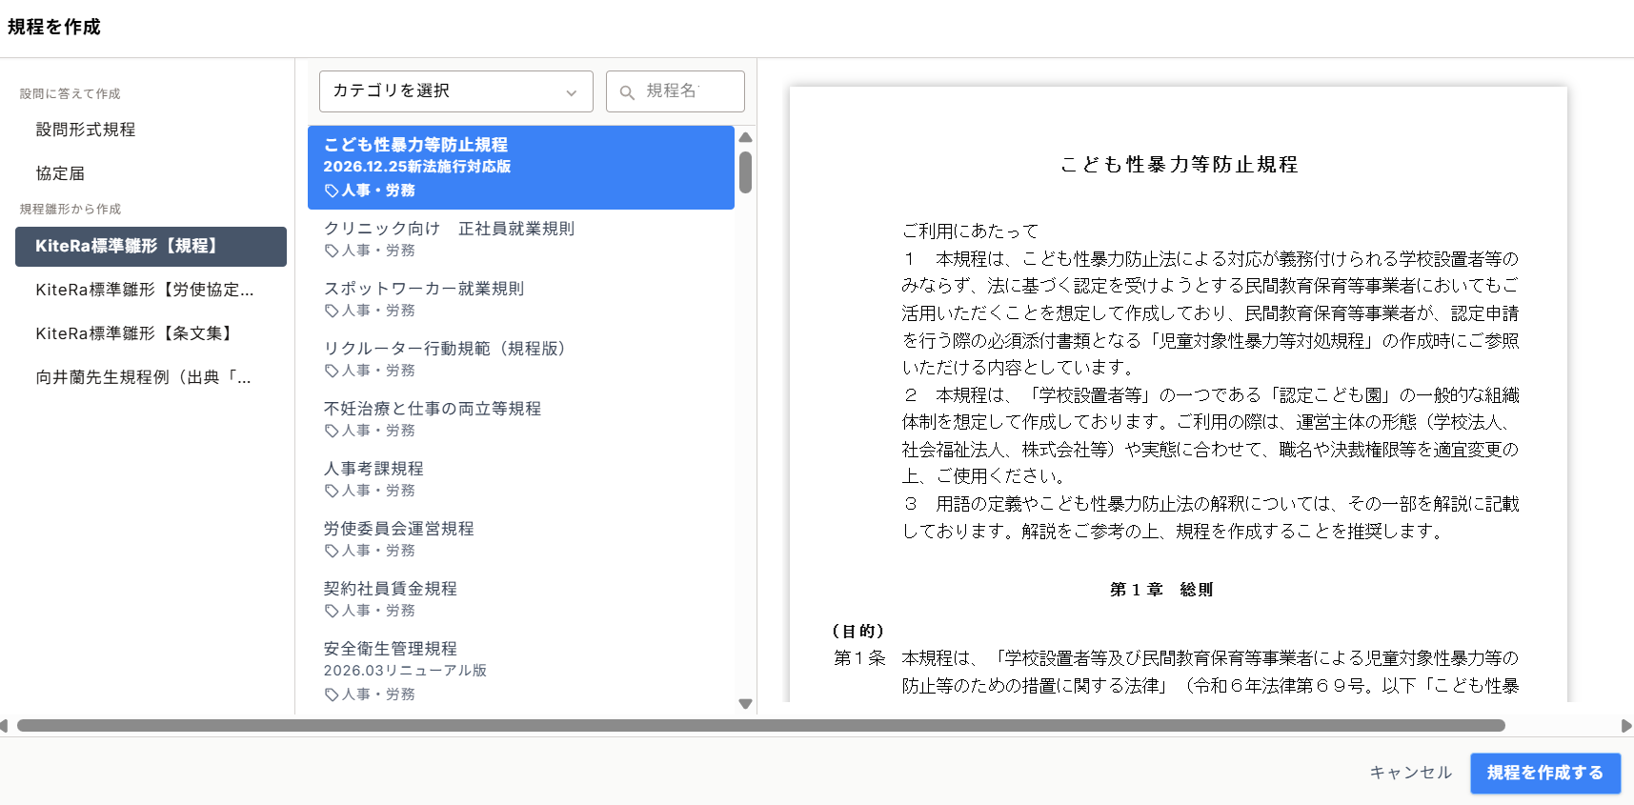The height and width of the screenshot is (805, 1634).
Task: Select KiteRa標準雛形【労使協定 menu item
Action: point(145,290)
